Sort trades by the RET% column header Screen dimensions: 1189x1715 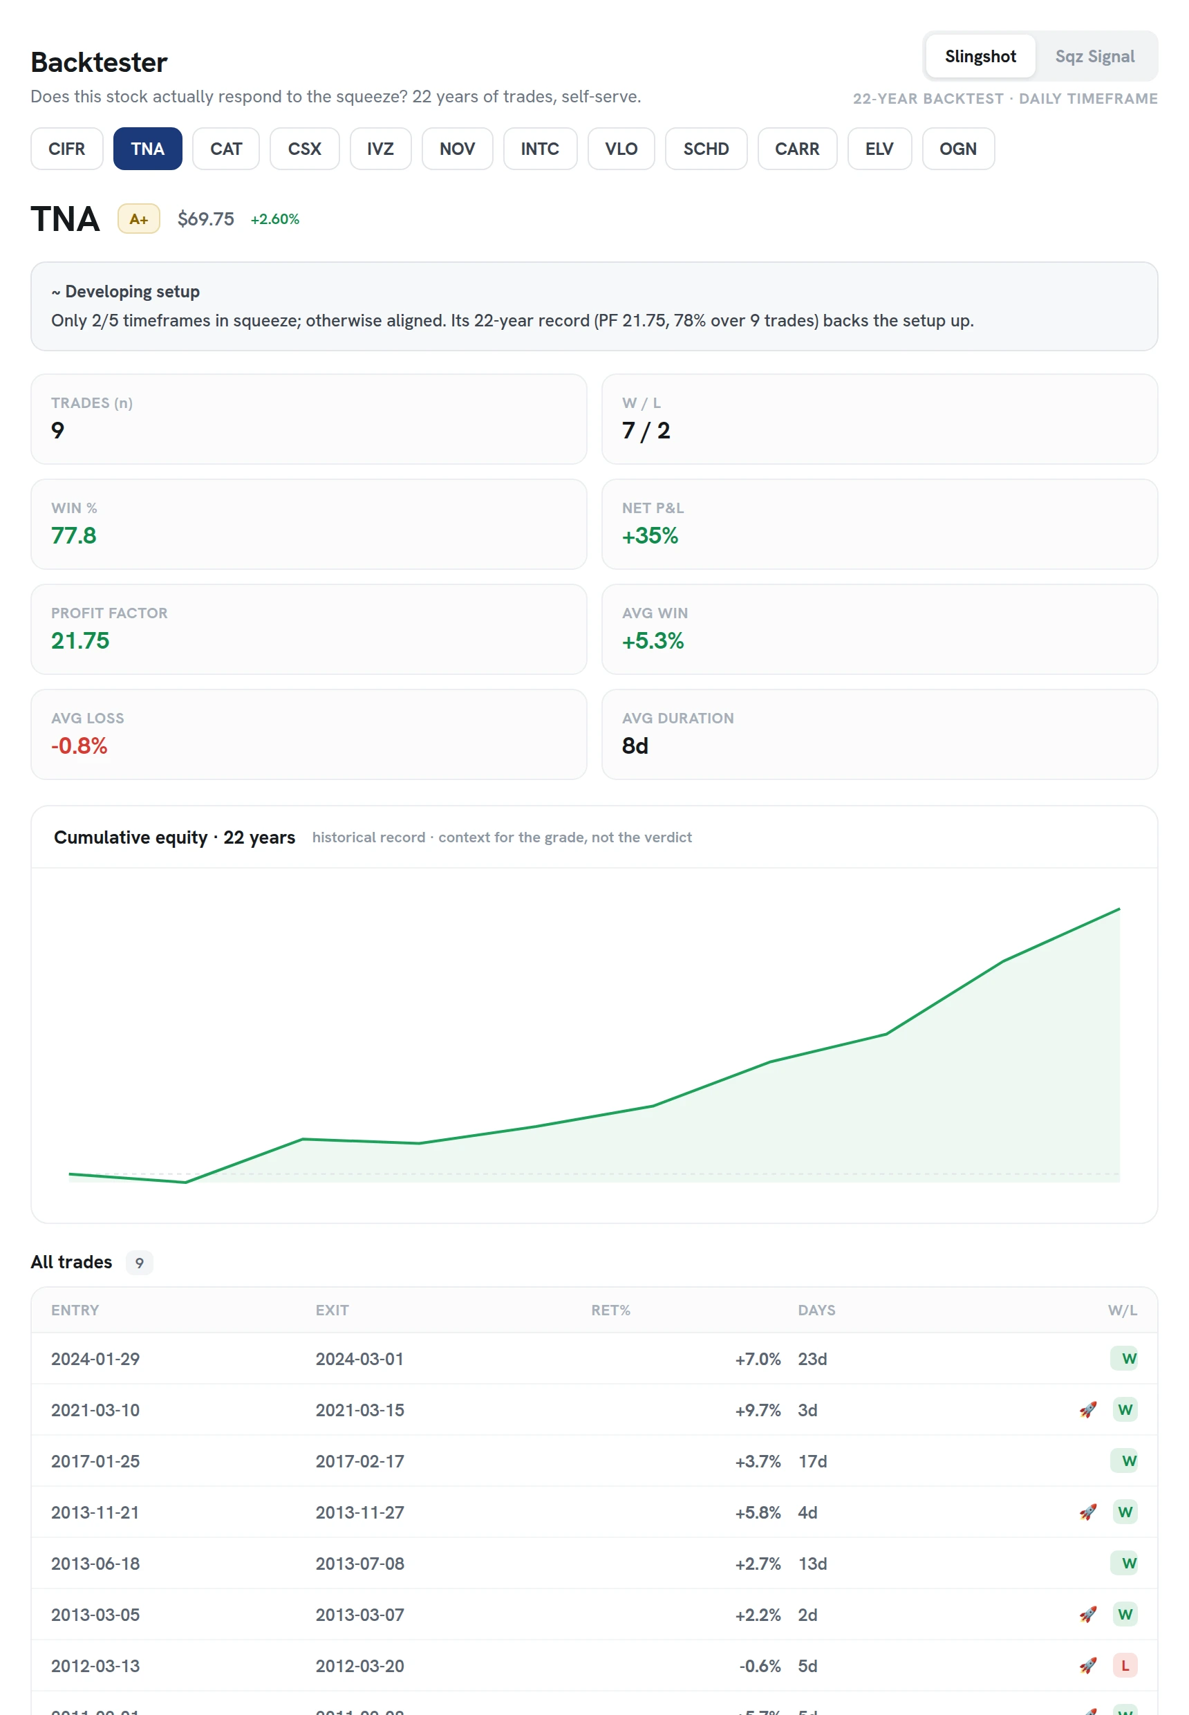[x=610, y=1310]
